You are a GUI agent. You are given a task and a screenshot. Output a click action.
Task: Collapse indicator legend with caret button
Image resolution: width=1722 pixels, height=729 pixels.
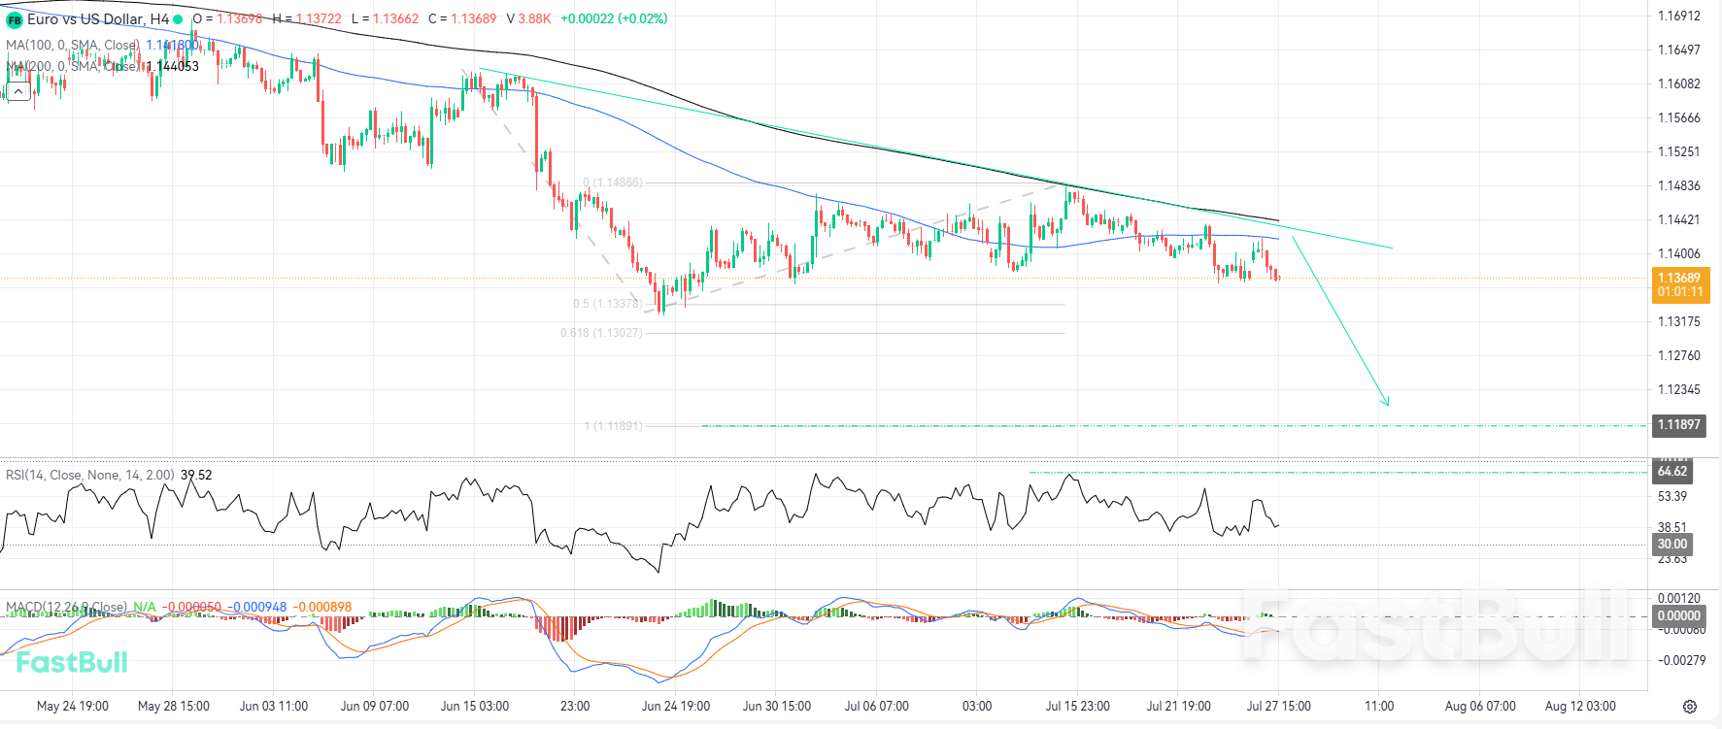[18, 91]
